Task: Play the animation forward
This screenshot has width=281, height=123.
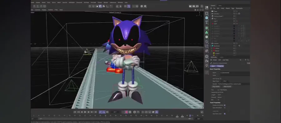Action: coord(85,112)
